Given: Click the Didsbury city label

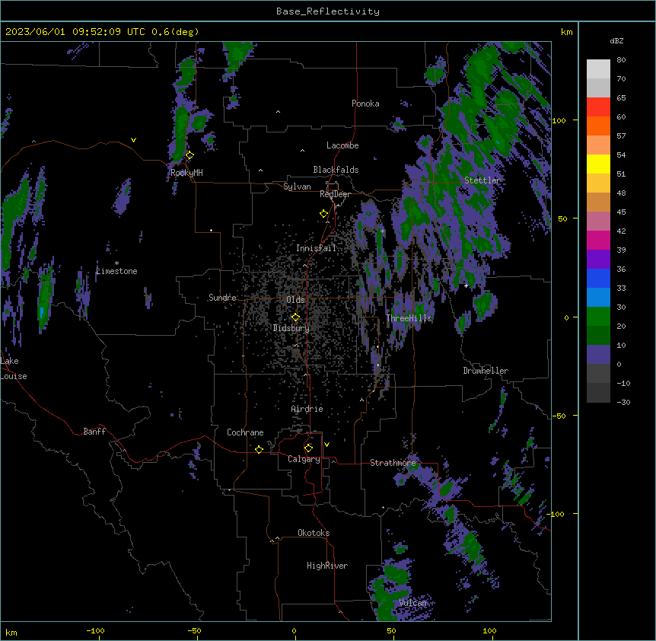Looking at the screenshot, I should click(x=291, y=328).
